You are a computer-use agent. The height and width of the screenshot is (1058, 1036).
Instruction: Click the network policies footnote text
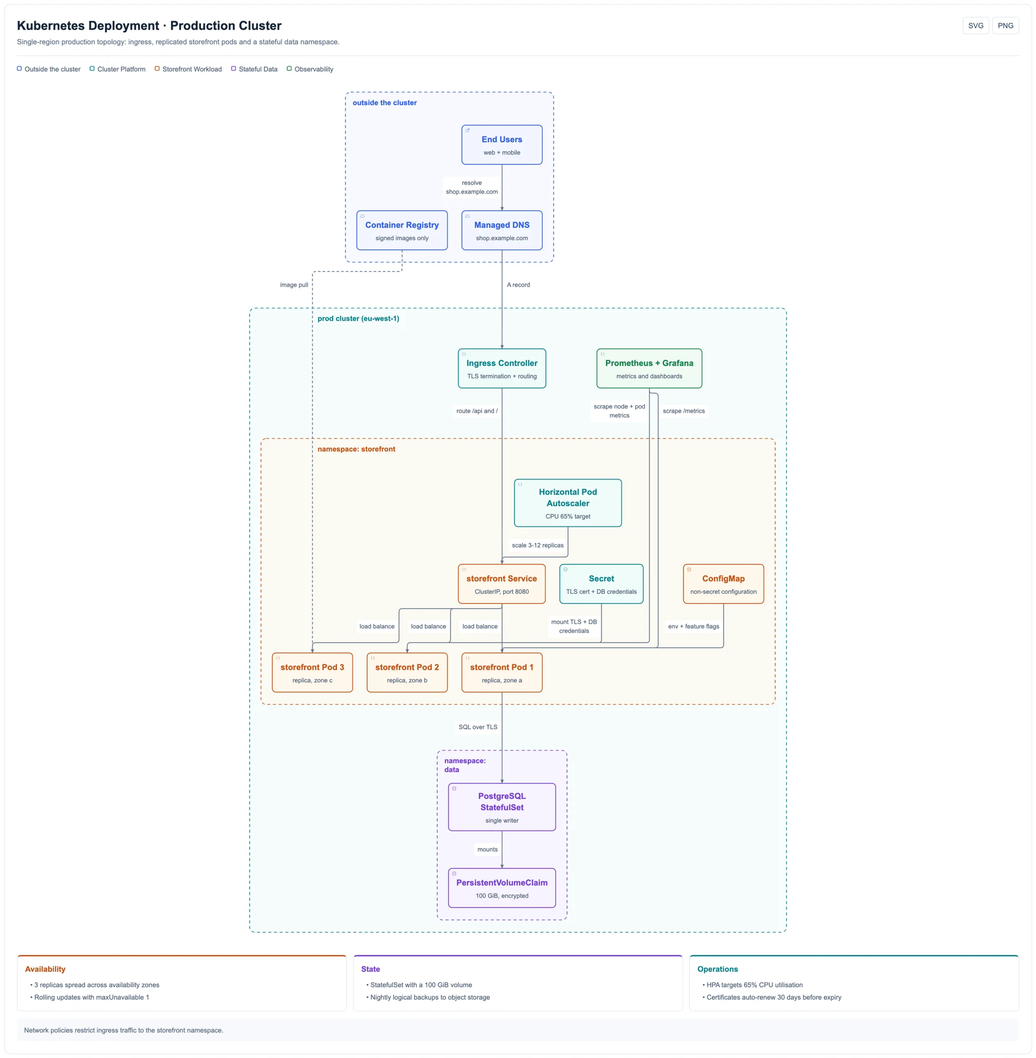124,1030
